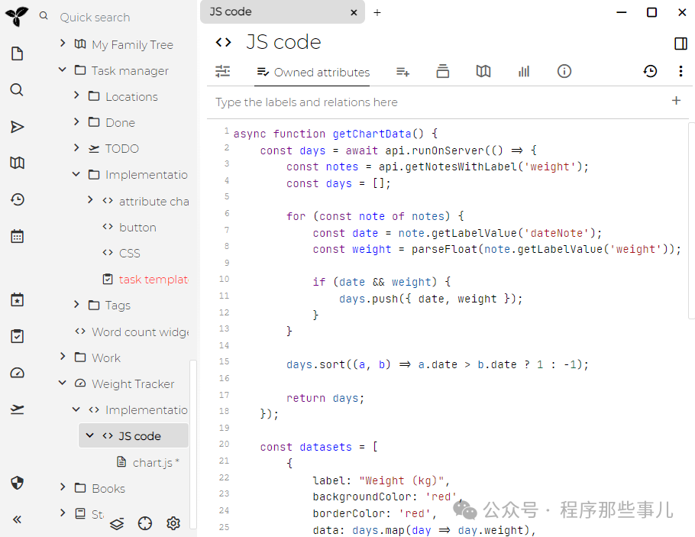
Task: Collapse the note tree with the layers icon
Action: pos(117,523)
